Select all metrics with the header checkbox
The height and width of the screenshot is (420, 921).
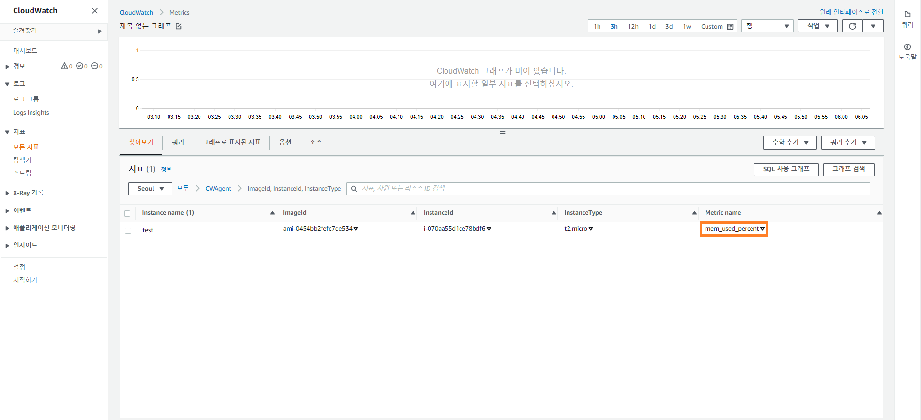127,213
